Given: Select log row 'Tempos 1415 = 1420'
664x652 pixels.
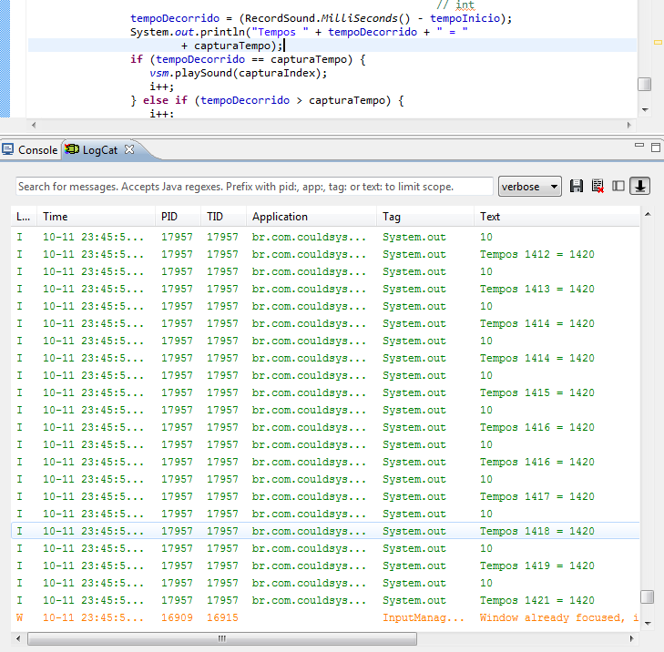Looking at the screenshot, I should tap(325, 392).
